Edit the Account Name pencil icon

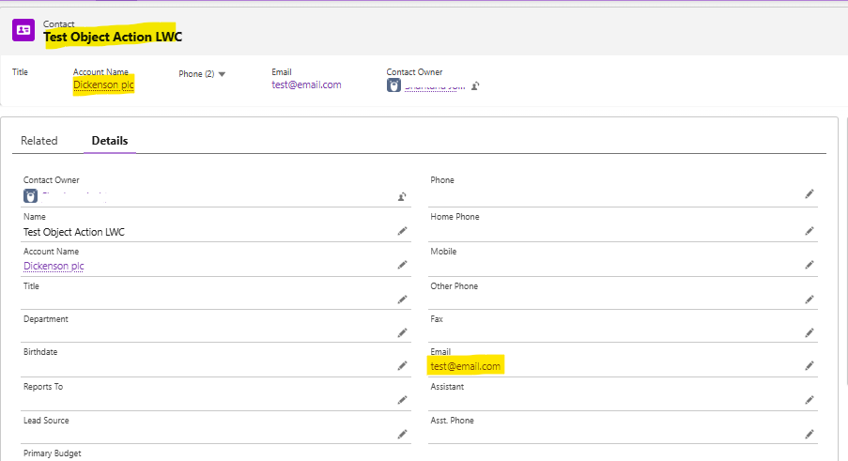click(402, 266)
